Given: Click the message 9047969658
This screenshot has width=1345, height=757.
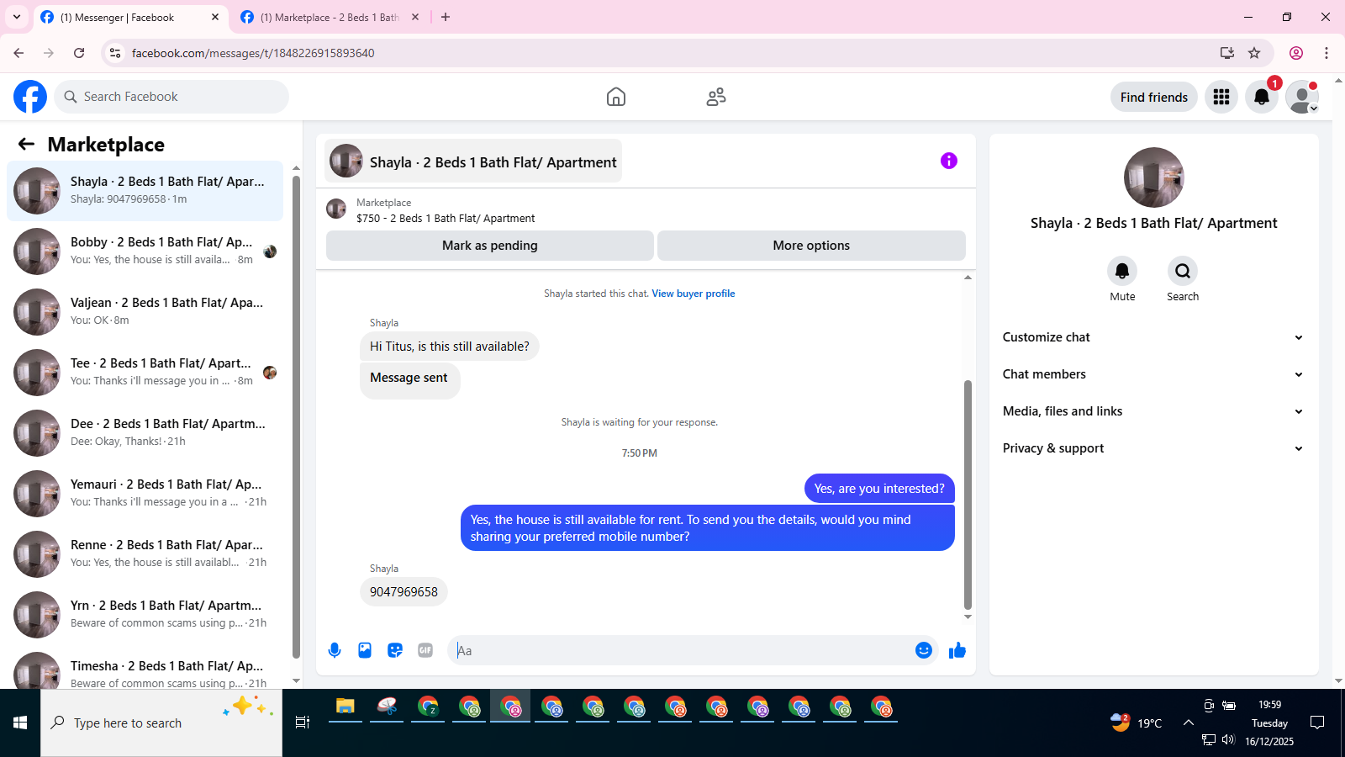Looking at the screenshot, I should pyautogui.click(x=403, y=592).
